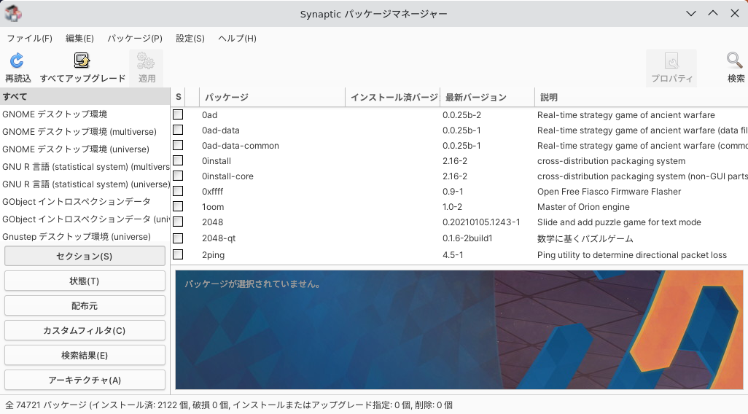Toggle the status checkbox for 0ad-data
This screenshot has width=748, height=414.
(178, 130)
